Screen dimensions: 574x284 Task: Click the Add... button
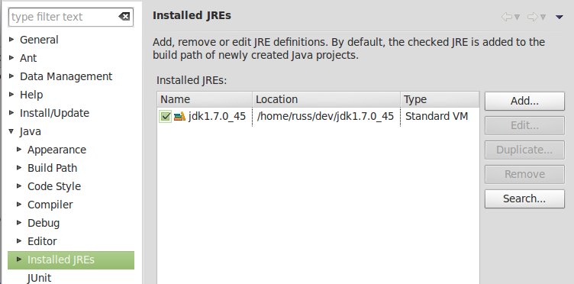524,101
